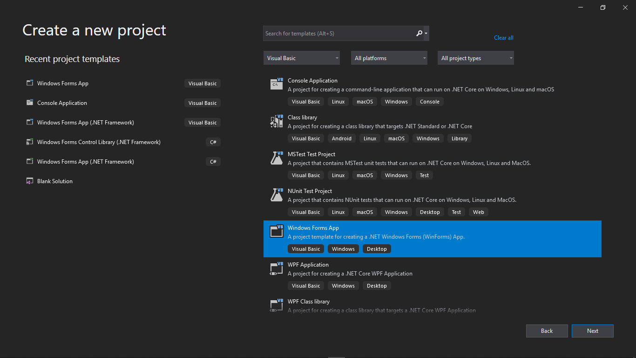This screenshot has height=358, width=636.
Task: Click the Desktop tag in selected Windows Forms App
Action: click(x=377, y=249)
